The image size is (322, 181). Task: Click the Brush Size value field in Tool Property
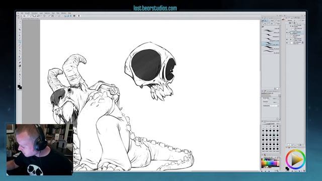275,99
